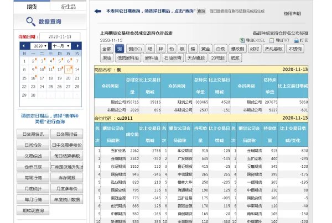Select the 燃料油 product tab

(152, 58)
